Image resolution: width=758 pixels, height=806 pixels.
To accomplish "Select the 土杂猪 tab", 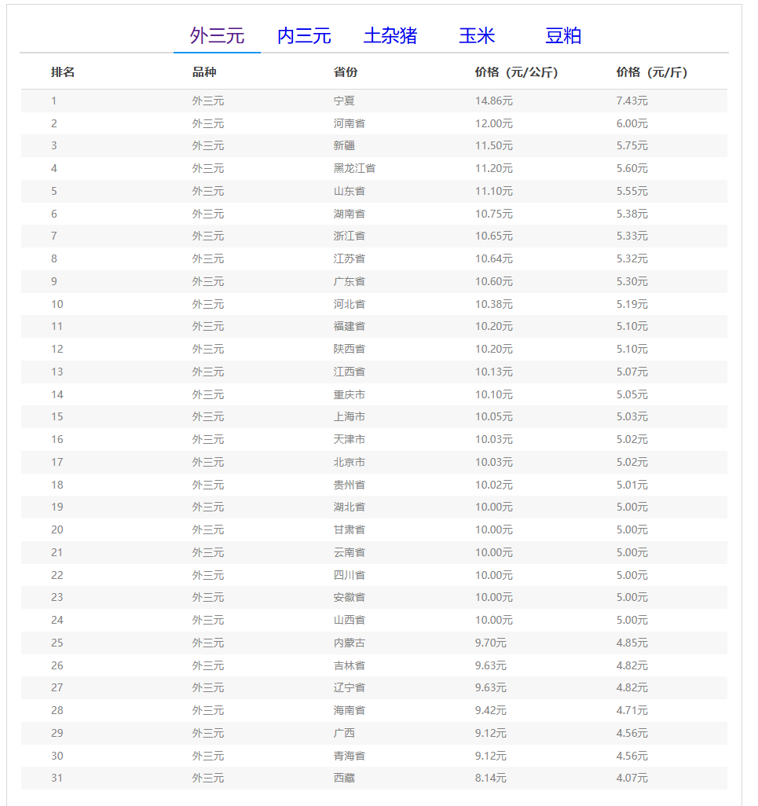I will tap(390, 36).
